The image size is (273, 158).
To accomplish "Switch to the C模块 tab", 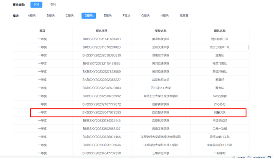I will click(70, 16).
